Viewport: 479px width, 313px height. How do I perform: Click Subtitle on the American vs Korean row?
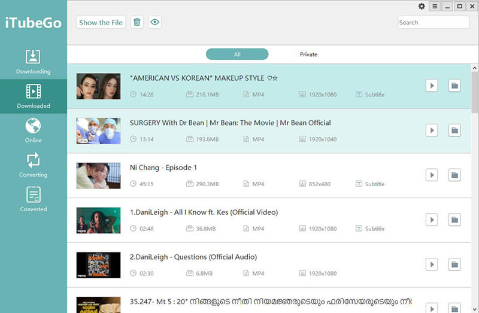[370, 95]
